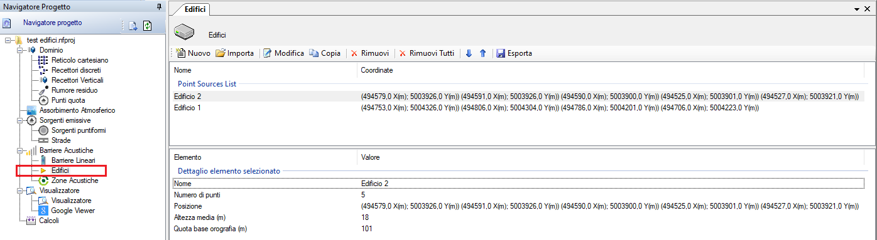Move item down with blue arrow
The height and width of the screenshot is (240, 877).
[x=469, y=53]
